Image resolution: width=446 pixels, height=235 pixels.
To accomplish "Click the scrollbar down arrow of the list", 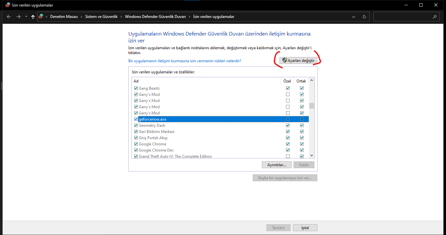I will (311, 156).
